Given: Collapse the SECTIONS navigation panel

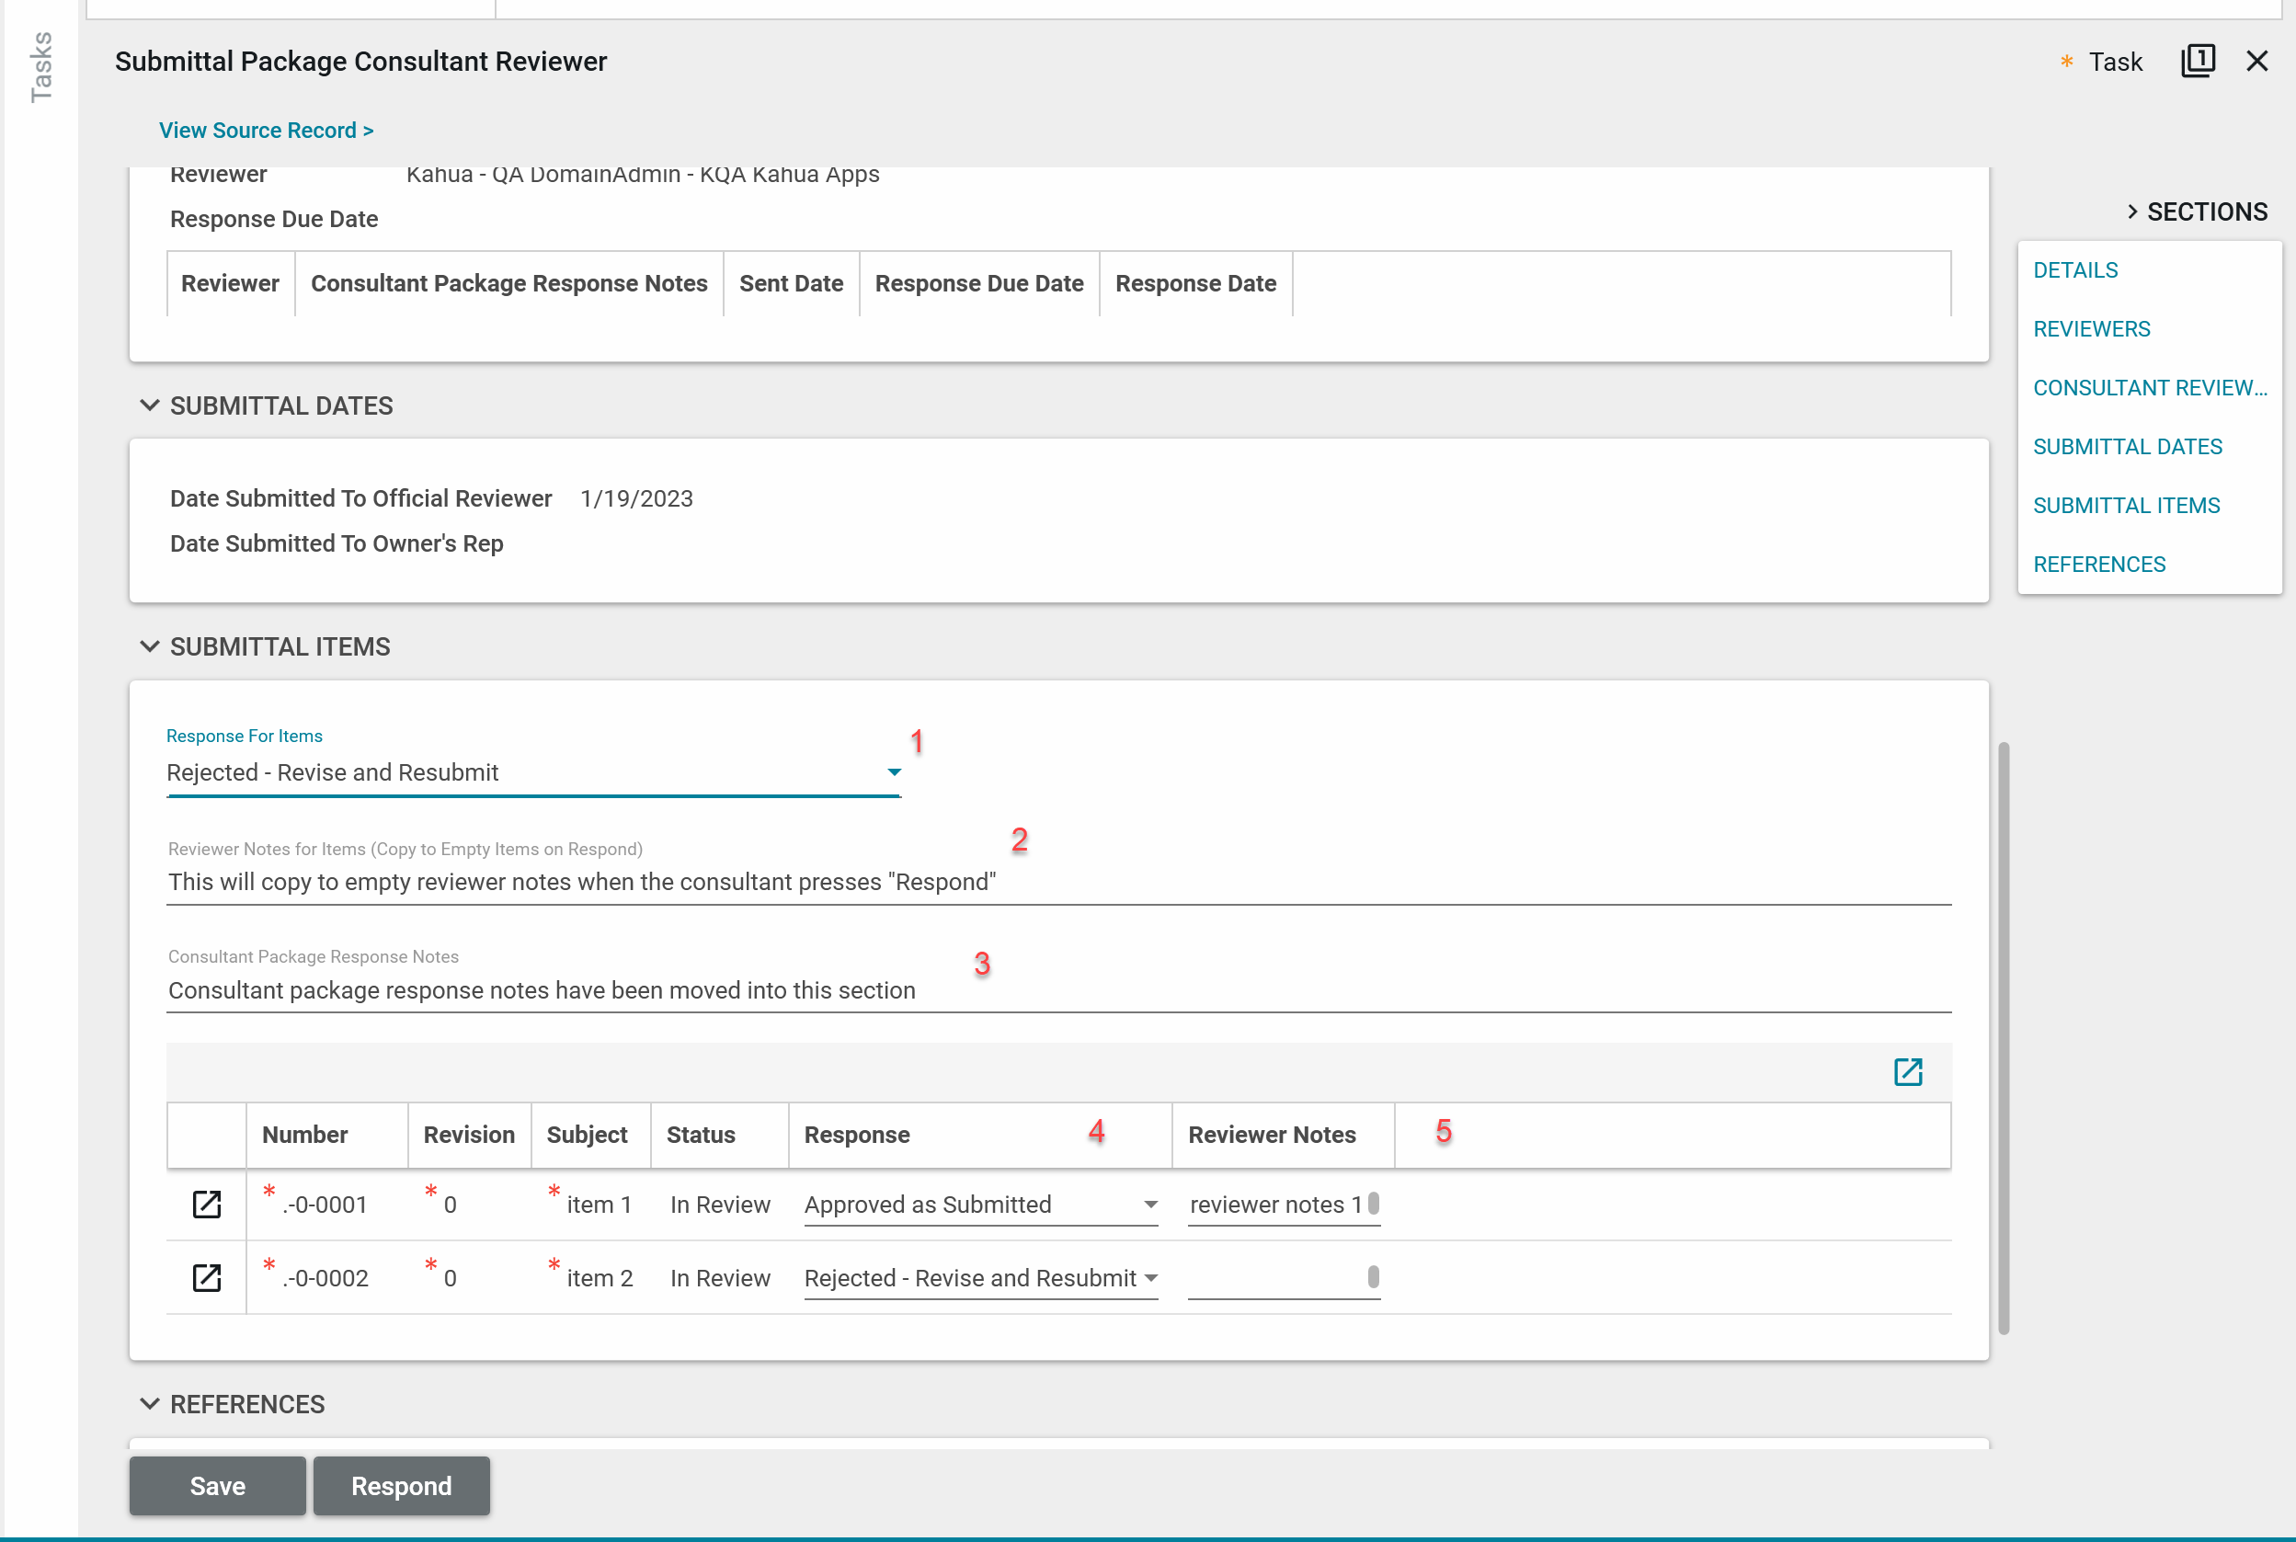Looking at the screenshot, I should [2131, 211].
